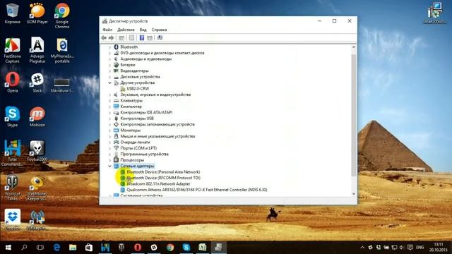Open the Справка menu
The height and width of the screenshot is (254, 452).
tap(159, 30)
